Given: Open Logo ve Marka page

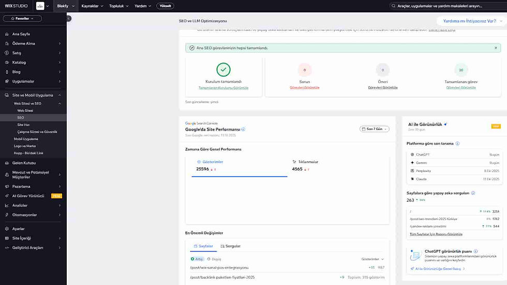Looking at the screenshot, I should [25, 146].
